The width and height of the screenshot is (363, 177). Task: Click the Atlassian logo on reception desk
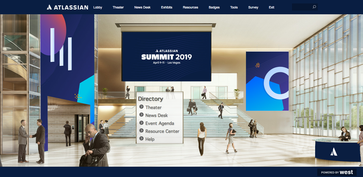click(334, 152)
